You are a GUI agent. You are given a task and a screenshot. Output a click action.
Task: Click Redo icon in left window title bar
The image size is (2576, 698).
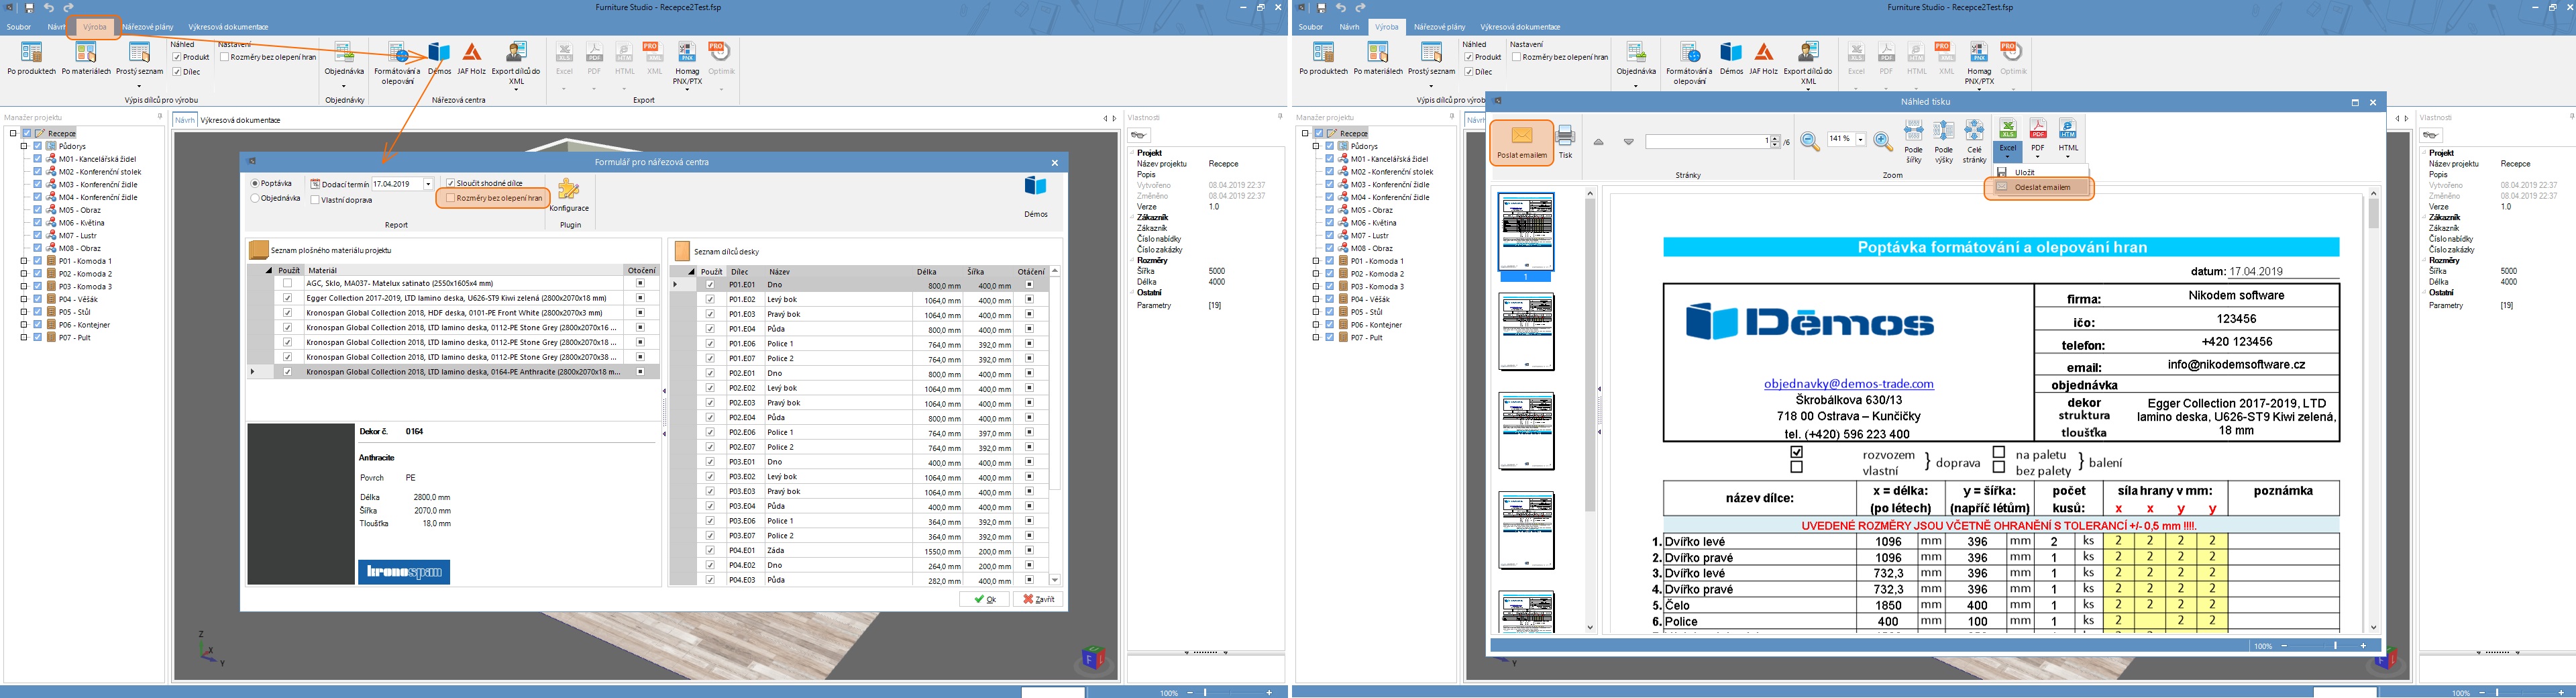pos(68,7)
